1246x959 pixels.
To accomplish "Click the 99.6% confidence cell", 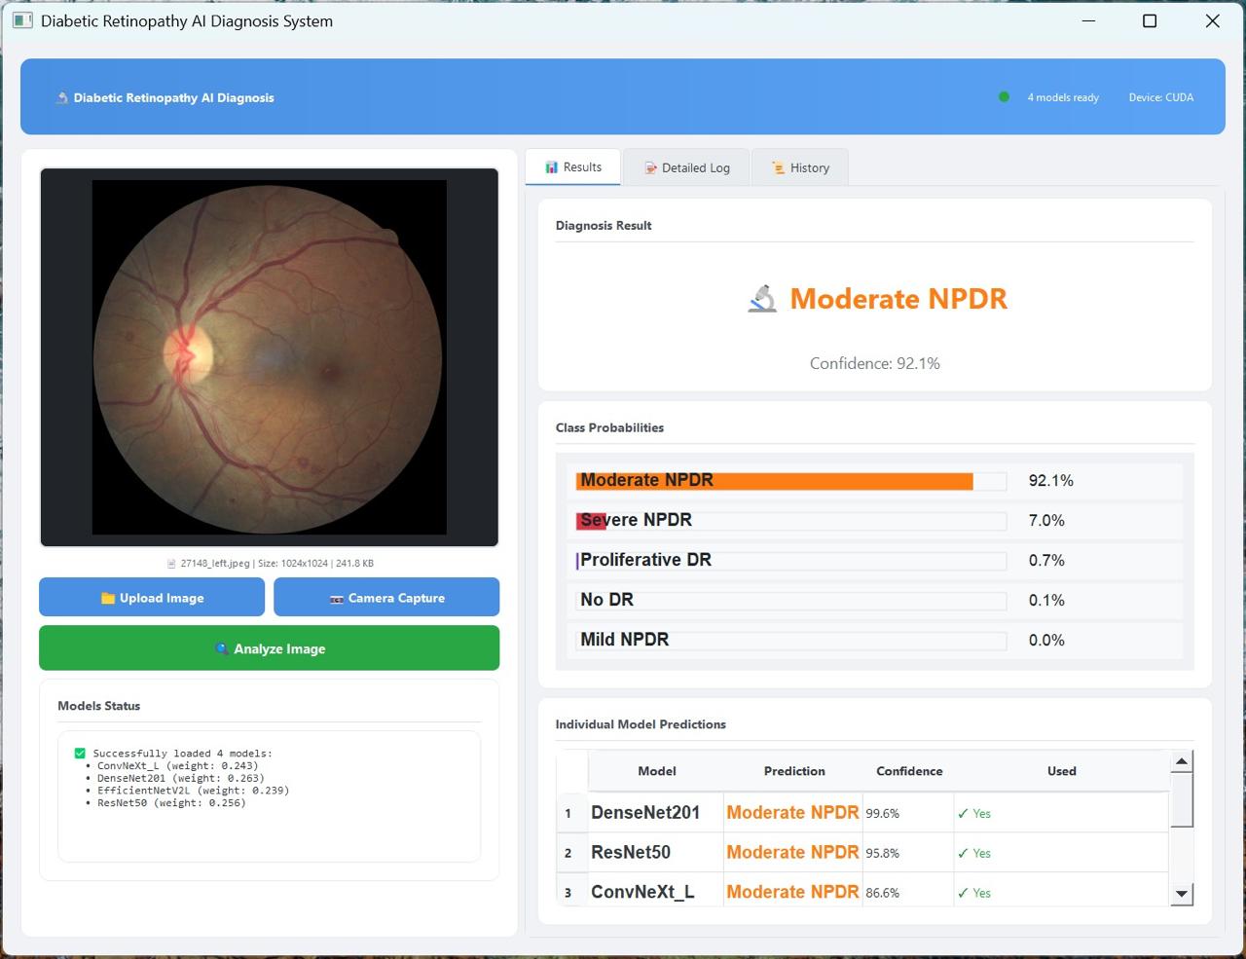I will click(x=908, y=813).
